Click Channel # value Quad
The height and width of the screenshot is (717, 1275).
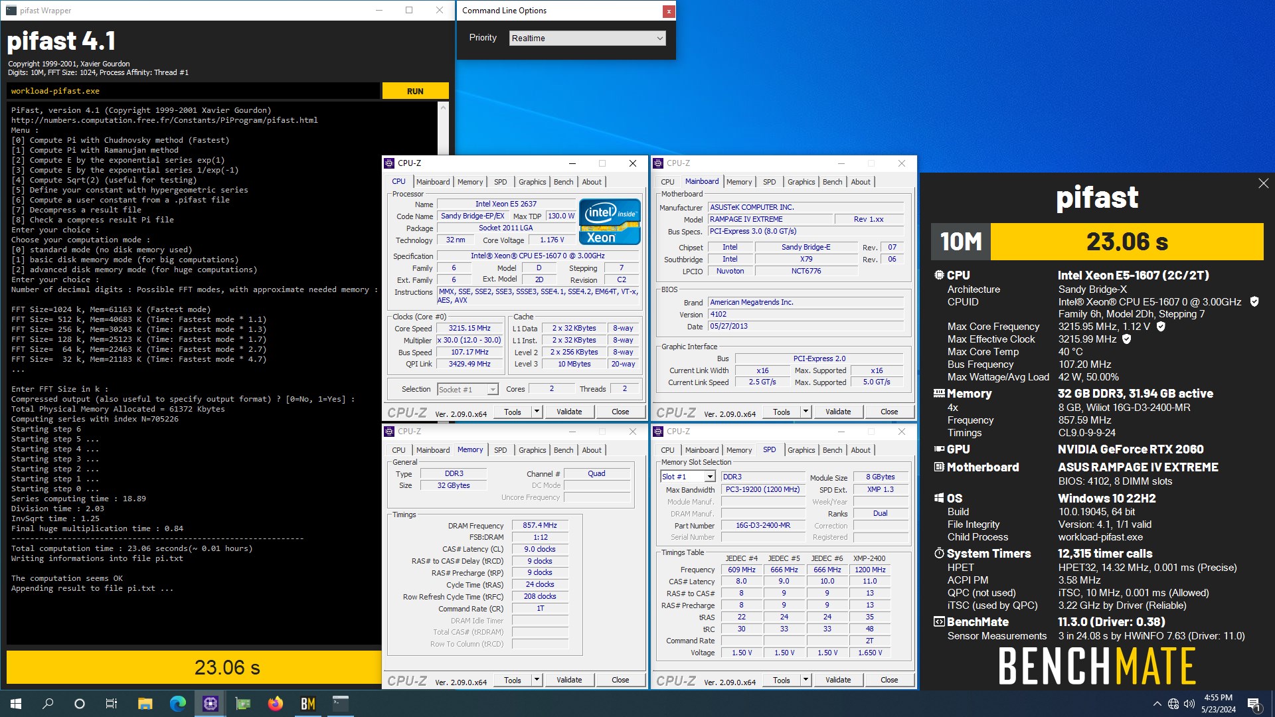pos(596,473)
